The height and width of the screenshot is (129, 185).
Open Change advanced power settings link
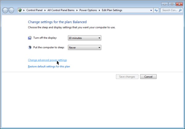point(47,60)
